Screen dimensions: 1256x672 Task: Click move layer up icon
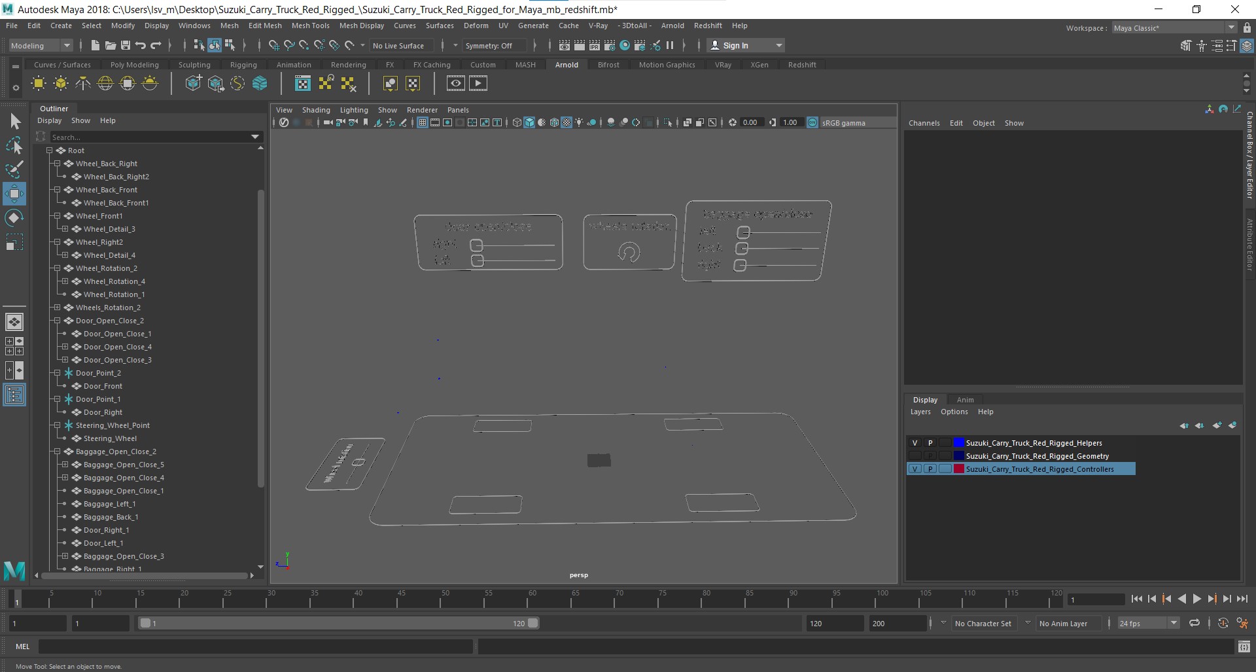[x=1184, y=425]
